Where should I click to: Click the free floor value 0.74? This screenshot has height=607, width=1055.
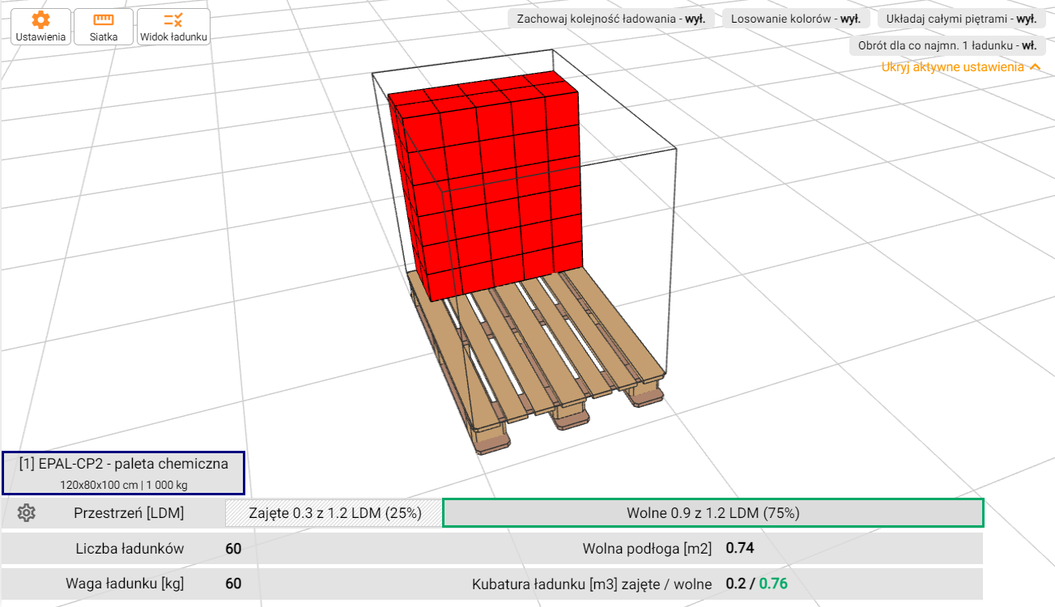point(740,549)
